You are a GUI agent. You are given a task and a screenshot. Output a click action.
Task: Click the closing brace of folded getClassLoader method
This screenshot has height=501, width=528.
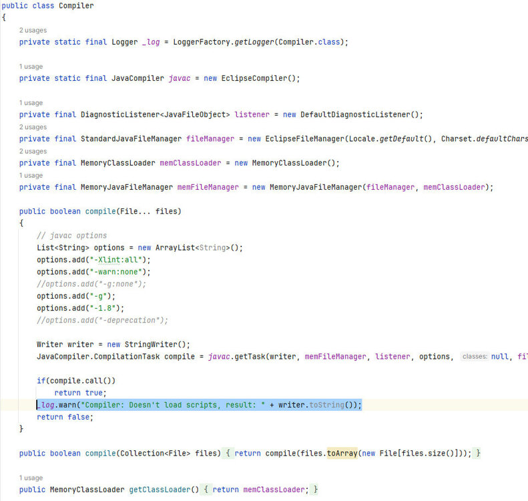316,490
